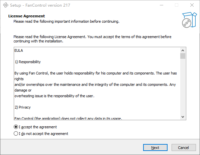Click the "1) Responsibility" heading in the EULA
The image size is (200, 155).
pyautogui.click(x=27, y=62)
